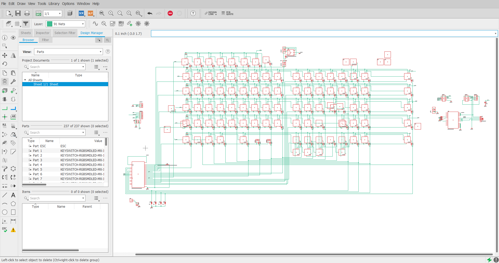The height and width of the screenshot is (263, 499).
Task: Open the View Parts dropdown
Action: click(x=68, y=52)
